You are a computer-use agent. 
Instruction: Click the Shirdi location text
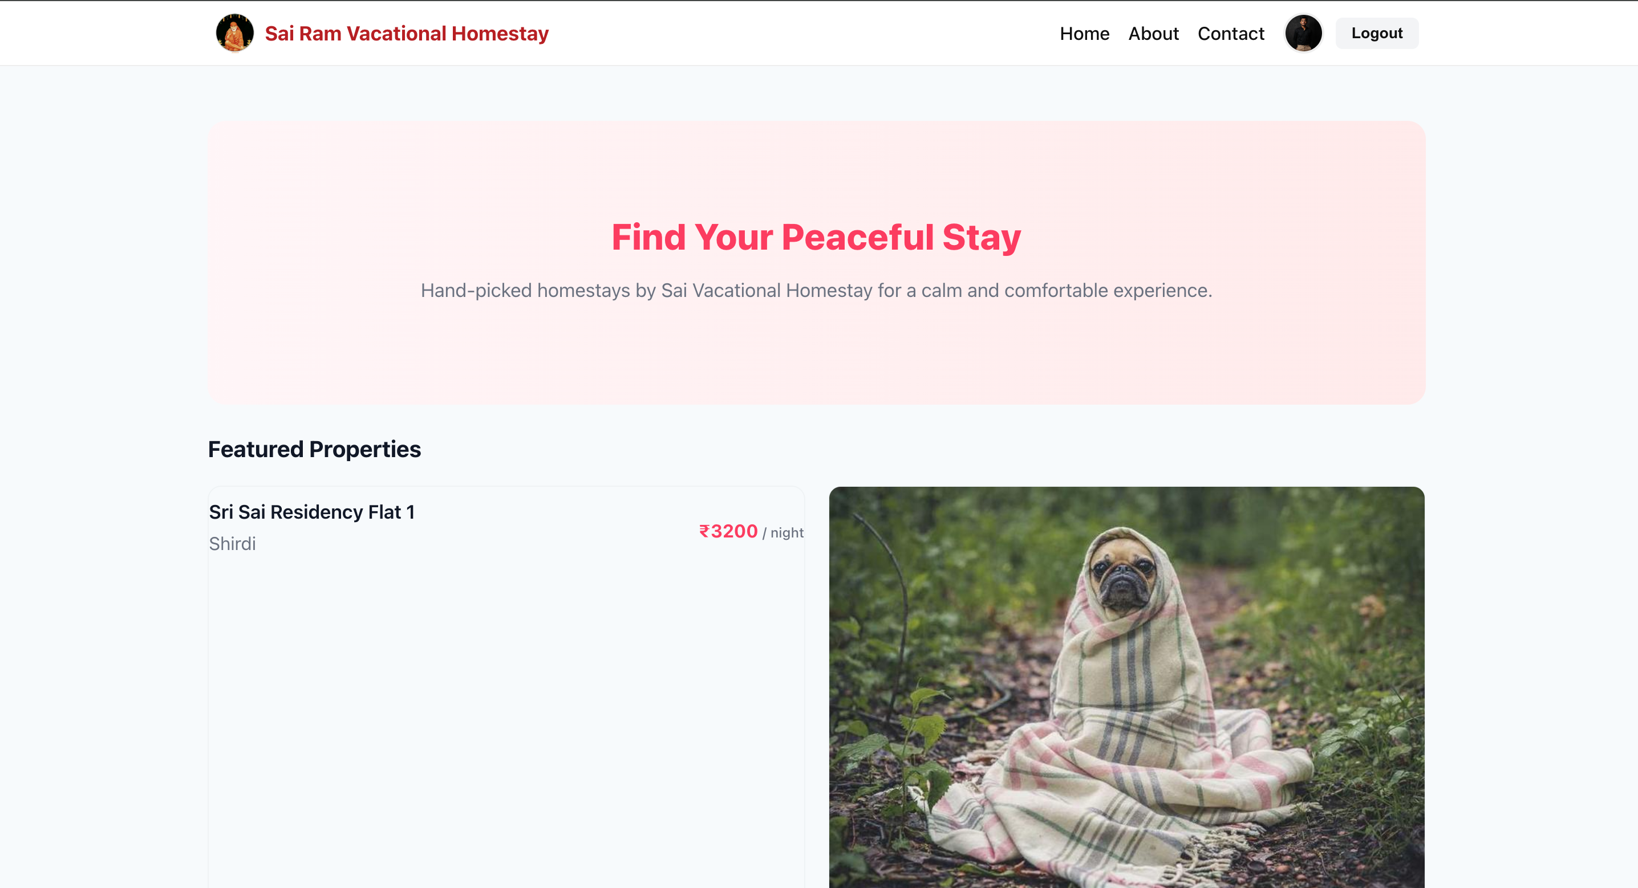[x=232, y=544]
